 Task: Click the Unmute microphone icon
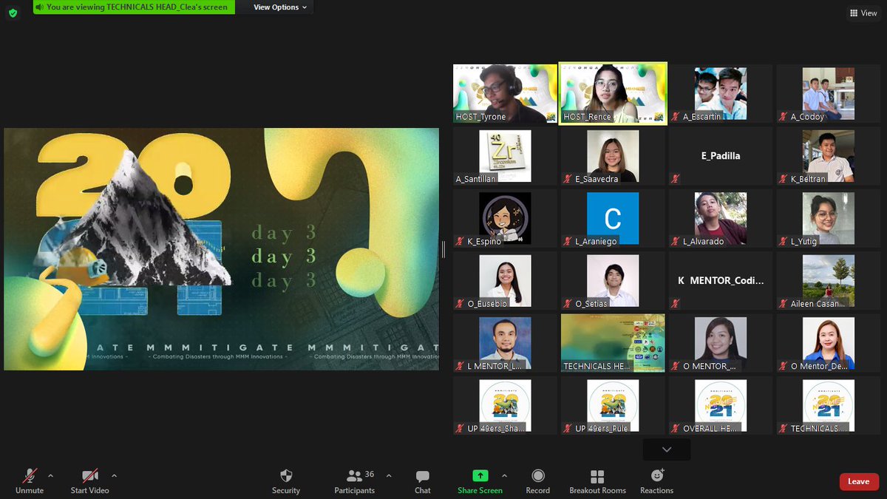30,475
